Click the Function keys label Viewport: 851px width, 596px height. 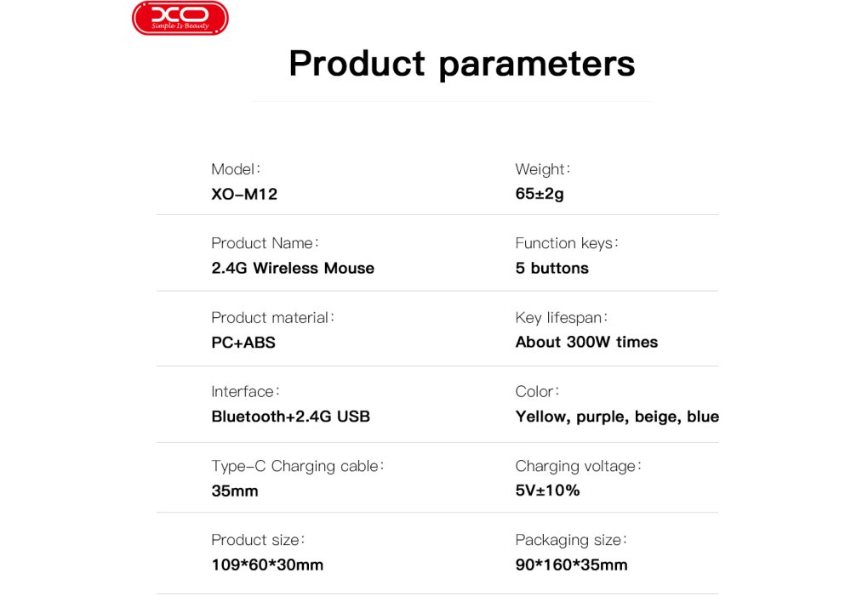[567, 243]
